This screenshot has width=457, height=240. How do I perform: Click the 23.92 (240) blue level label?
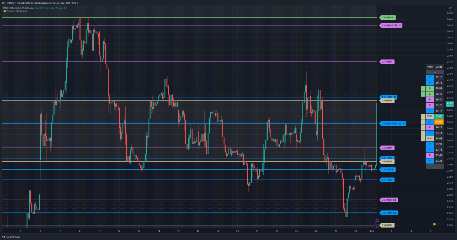(388, 169)
